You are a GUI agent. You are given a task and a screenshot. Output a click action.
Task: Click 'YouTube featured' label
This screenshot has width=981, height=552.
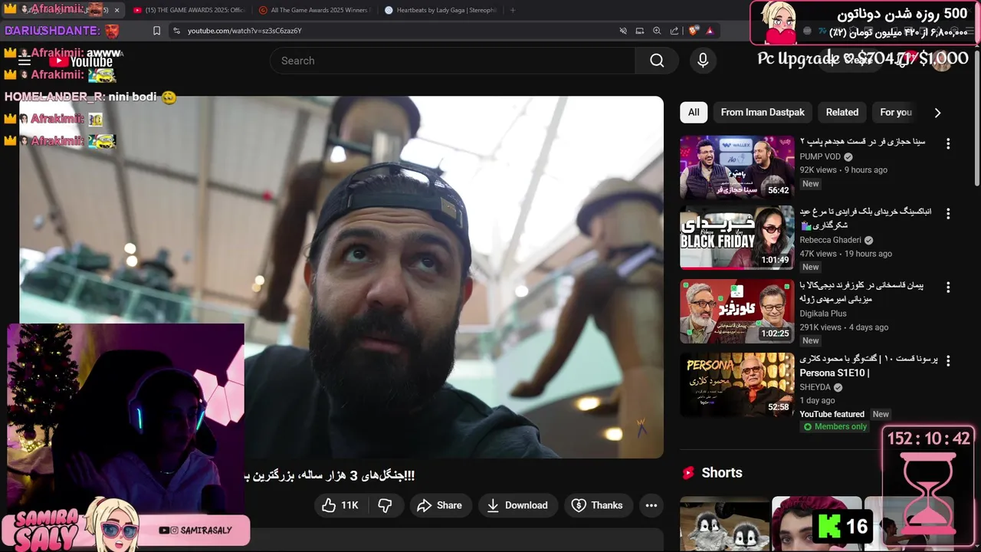coord(832,414)
